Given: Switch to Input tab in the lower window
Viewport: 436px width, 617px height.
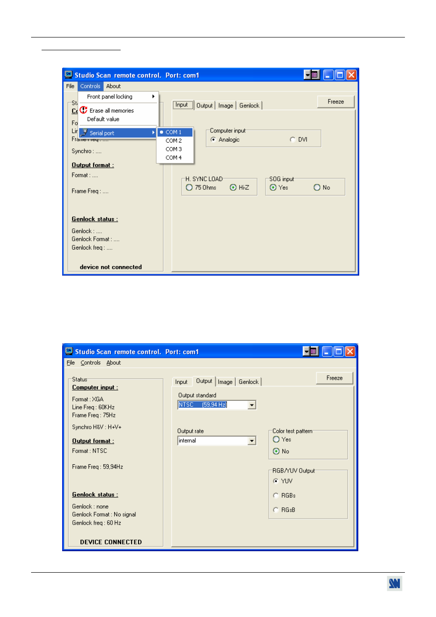Looking at the screenshot, I should 181,382.
